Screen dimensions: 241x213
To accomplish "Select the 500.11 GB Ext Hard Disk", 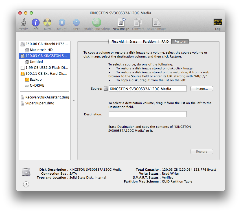I will tap(45, 74).
